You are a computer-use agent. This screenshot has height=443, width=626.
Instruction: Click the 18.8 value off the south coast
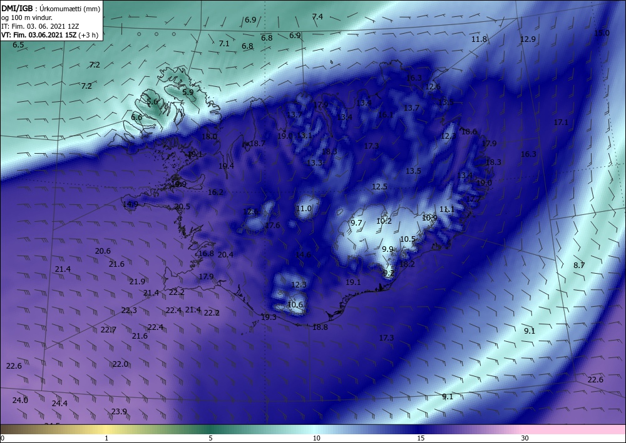[320, 327]
